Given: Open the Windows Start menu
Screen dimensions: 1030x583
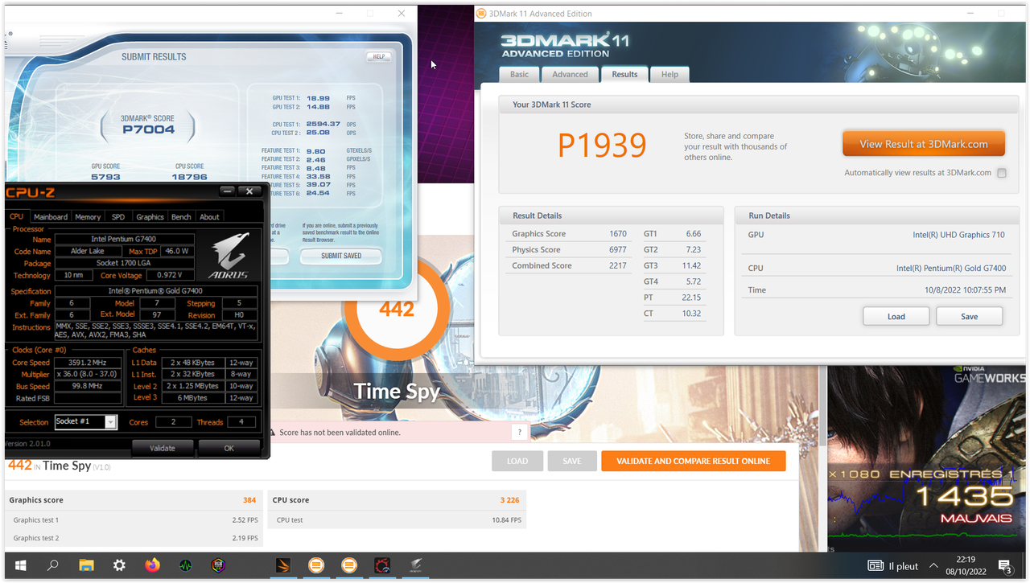Looking at the screenshot, I should 19,565.
